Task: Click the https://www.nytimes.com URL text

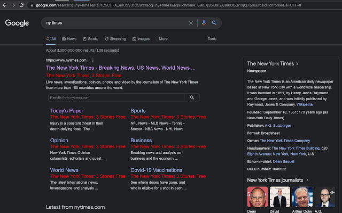Action: (x=66, y=60)
